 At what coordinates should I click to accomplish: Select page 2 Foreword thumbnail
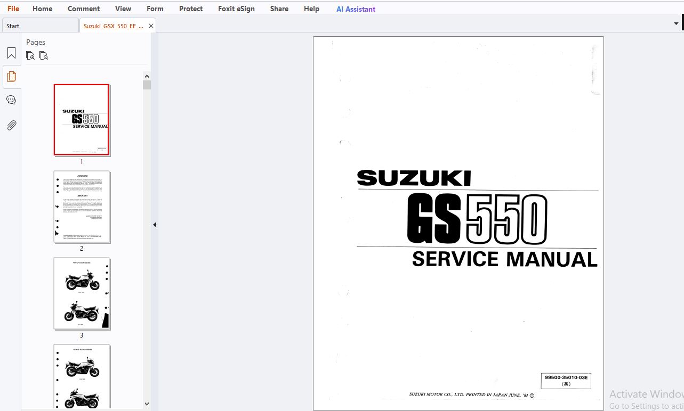pos(82,207)
